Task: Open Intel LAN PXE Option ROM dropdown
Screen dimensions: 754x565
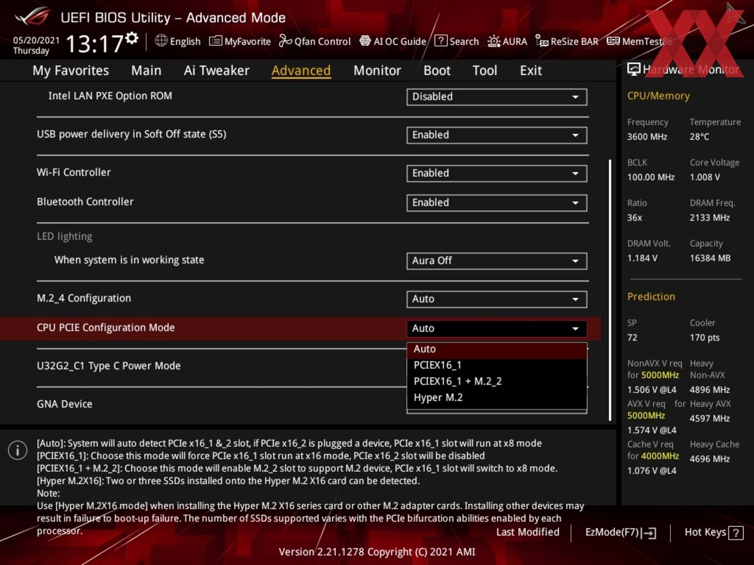Action: point(497,97)
